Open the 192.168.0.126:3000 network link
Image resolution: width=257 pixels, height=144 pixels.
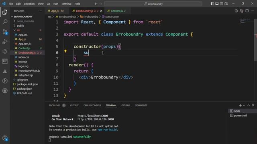pyautogui.click(x=96, y=119)
